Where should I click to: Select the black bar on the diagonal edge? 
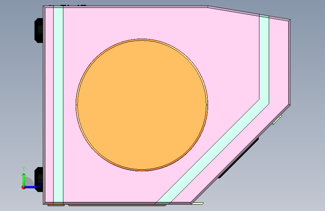238,158
